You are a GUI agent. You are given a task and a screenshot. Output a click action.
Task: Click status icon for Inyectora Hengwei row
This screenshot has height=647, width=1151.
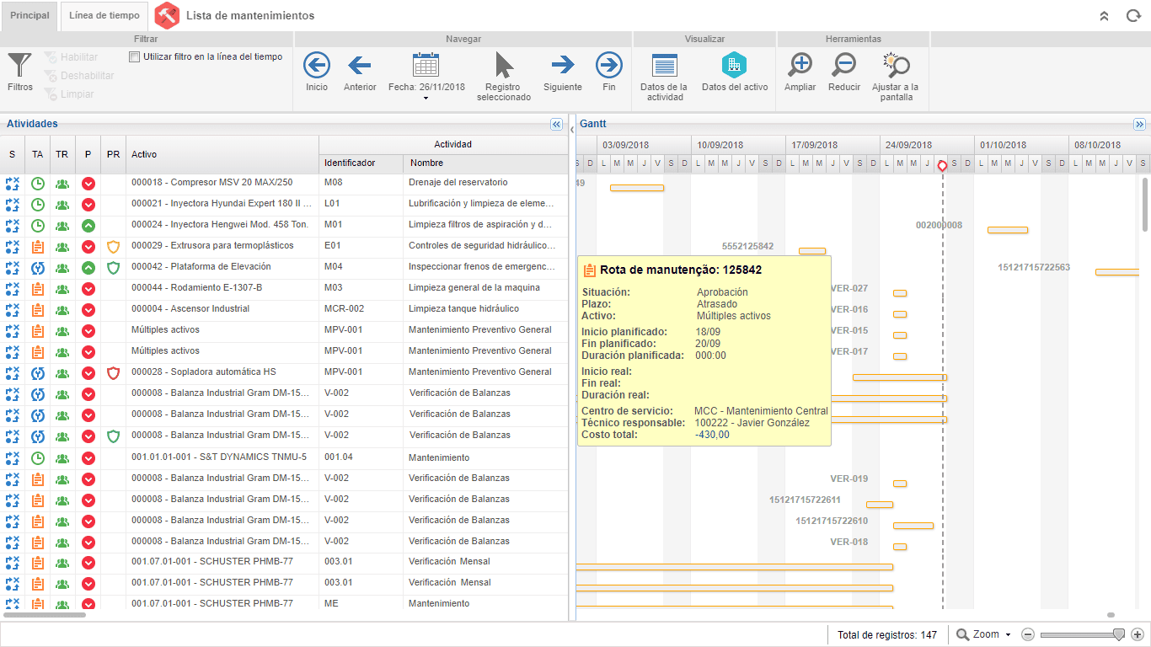coord(12,225)
